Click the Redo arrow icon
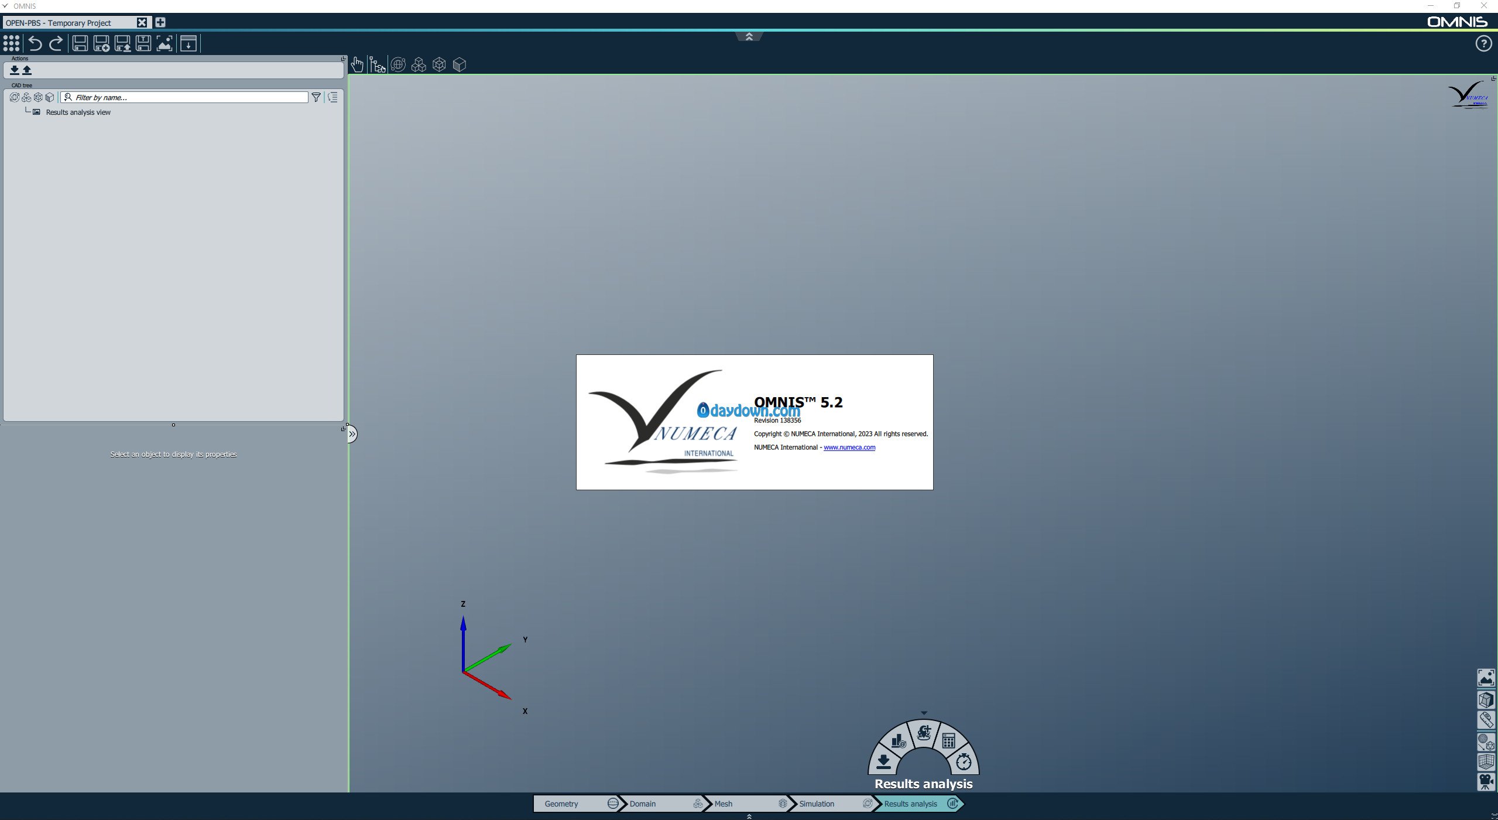This screenshot has width=1498, height=820. 56,43
